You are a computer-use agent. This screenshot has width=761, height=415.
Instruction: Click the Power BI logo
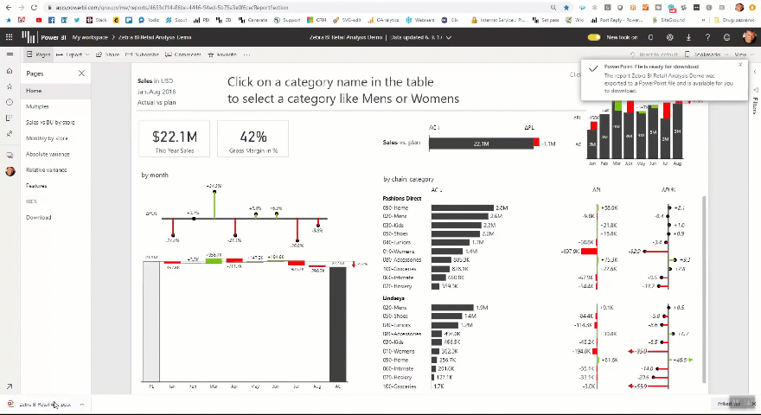coord(29,37)
